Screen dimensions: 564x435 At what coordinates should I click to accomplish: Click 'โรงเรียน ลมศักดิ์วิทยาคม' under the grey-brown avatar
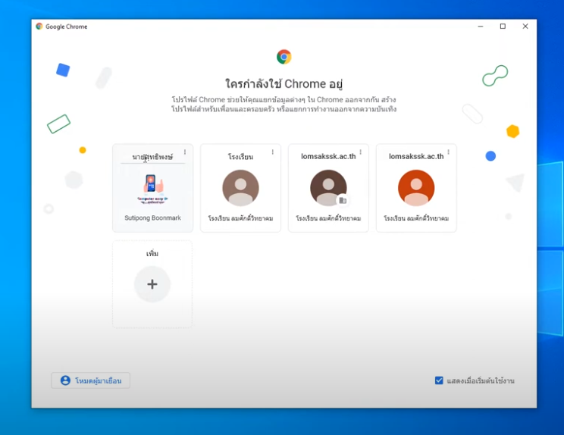240,218
